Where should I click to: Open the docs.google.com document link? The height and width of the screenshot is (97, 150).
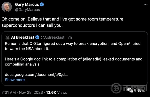tap(36, 74)
